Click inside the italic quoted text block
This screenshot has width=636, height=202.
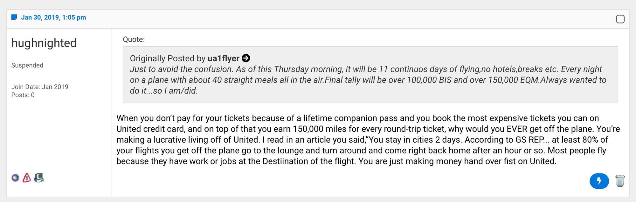pos(368,80)
